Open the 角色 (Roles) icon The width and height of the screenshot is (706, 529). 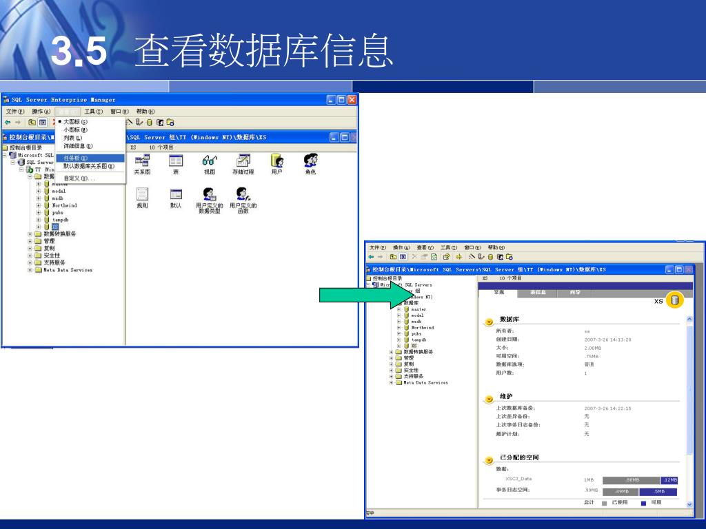(x=311, y=164)
